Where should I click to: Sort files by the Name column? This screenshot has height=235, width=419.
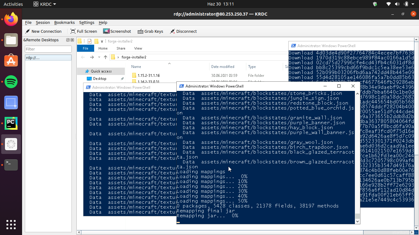pos(136,66)
